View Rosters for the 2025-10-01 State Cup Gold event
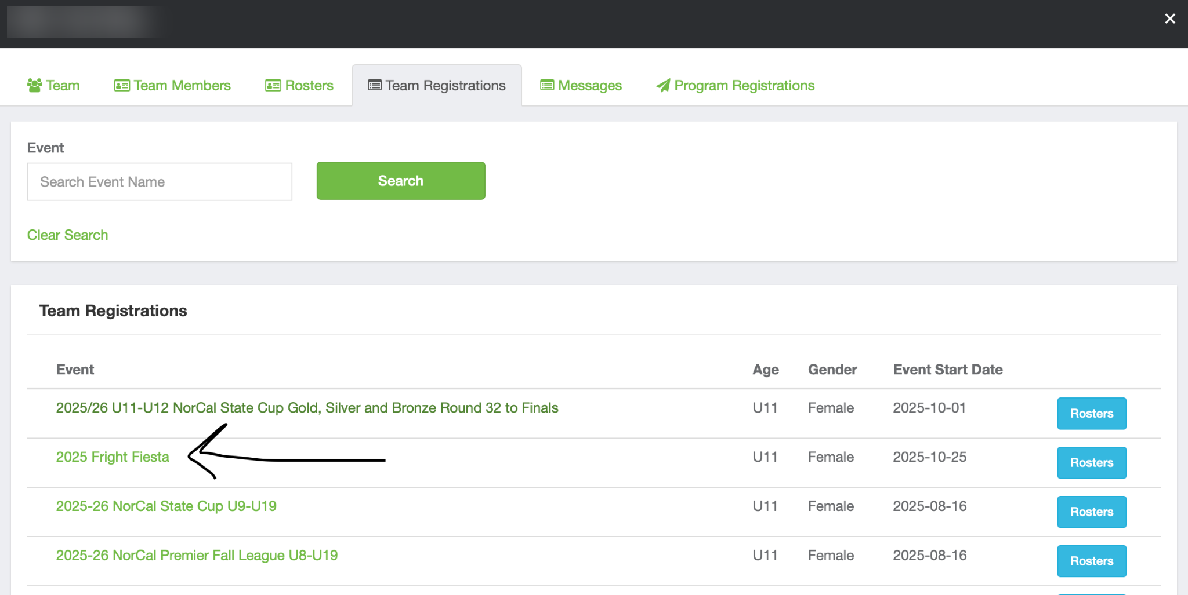The height and width of the screenshot is (595, 1188). (1092, 414)
